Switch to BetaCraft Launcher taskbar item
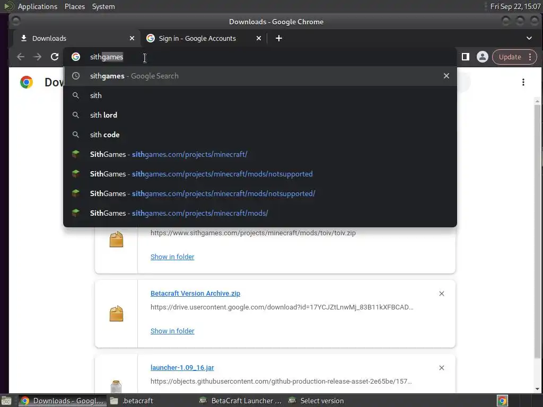This screenshot has height=407, width=543. click(x=241, y=401)
